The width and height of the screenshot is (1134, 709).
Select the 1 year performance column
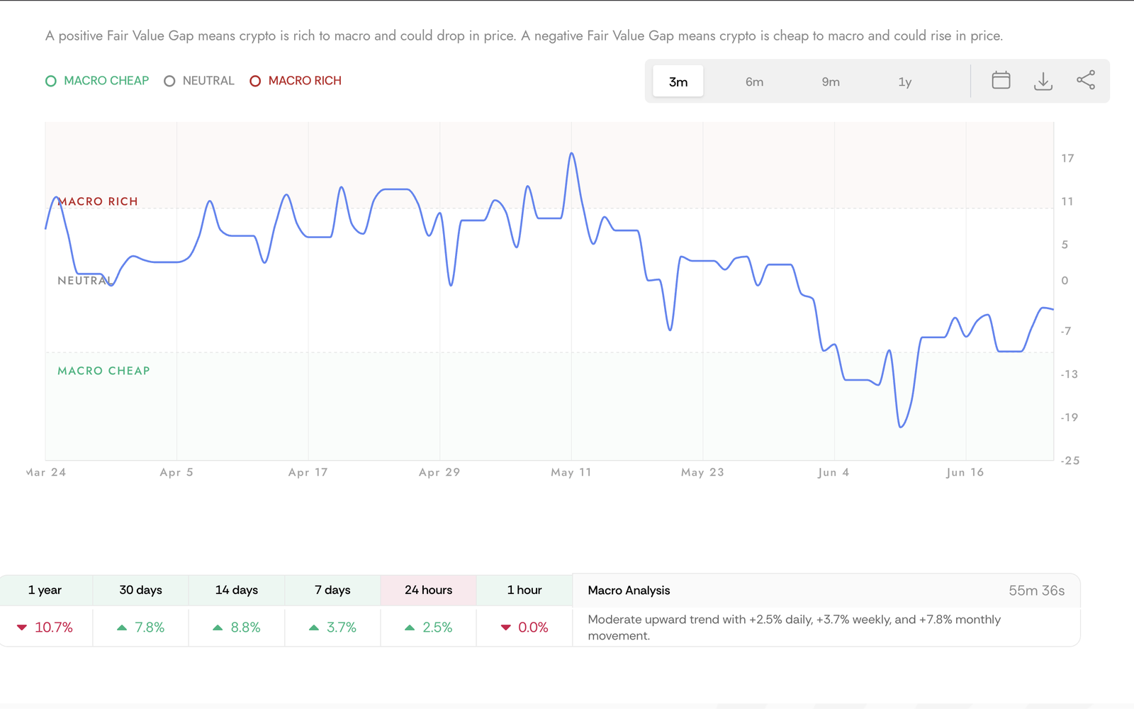coord(45,590)
